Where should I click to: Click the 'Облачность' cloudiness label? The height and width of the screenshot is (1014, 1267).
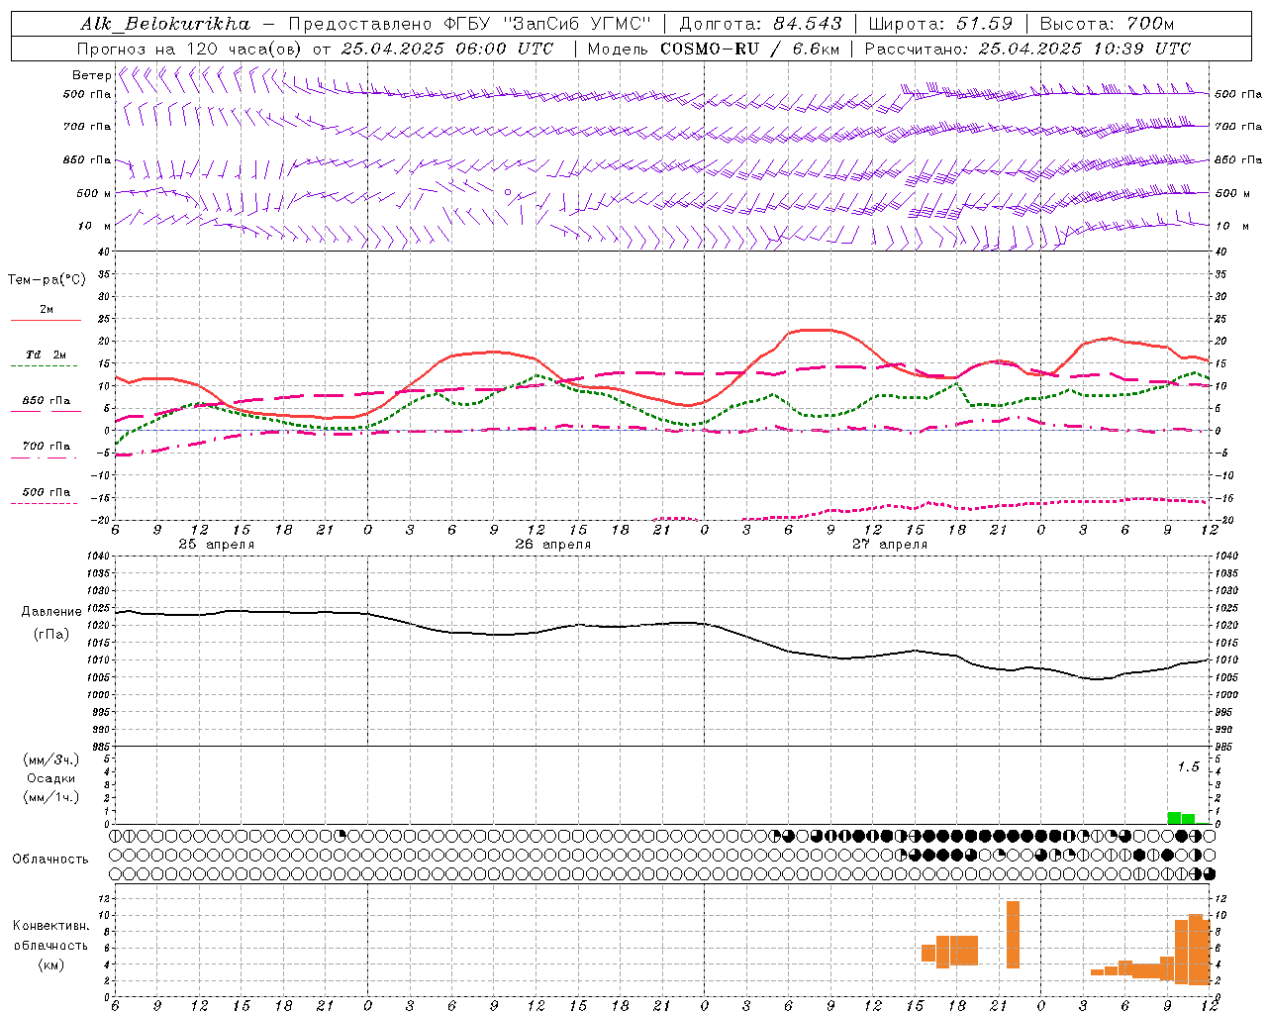(50, 860)
